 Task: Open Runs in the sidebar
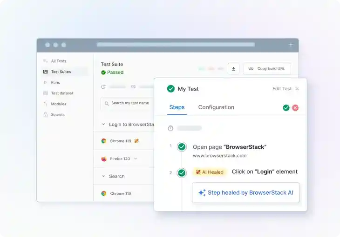click(55, 82)
